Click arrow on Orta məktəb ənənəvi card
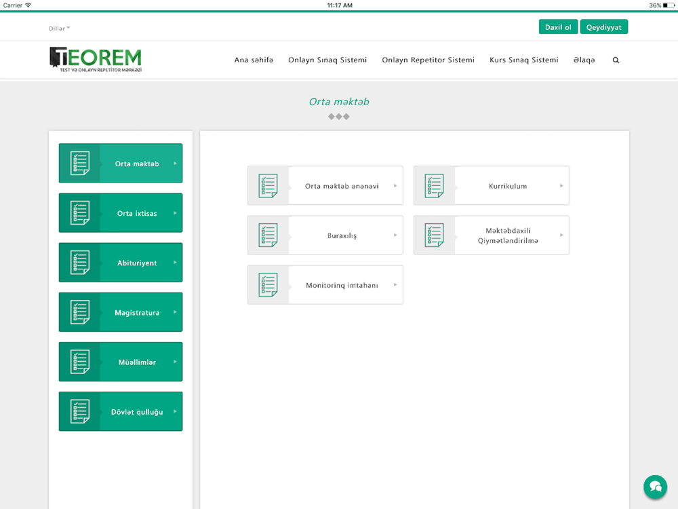The height and width of the screenshot is (509, 678). 395,186
